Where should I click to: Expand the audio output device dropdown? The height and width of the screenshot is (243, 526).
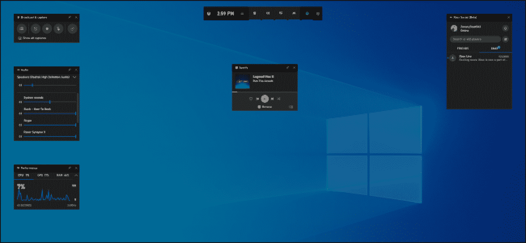pyautogui.click(x=74, y=77)
